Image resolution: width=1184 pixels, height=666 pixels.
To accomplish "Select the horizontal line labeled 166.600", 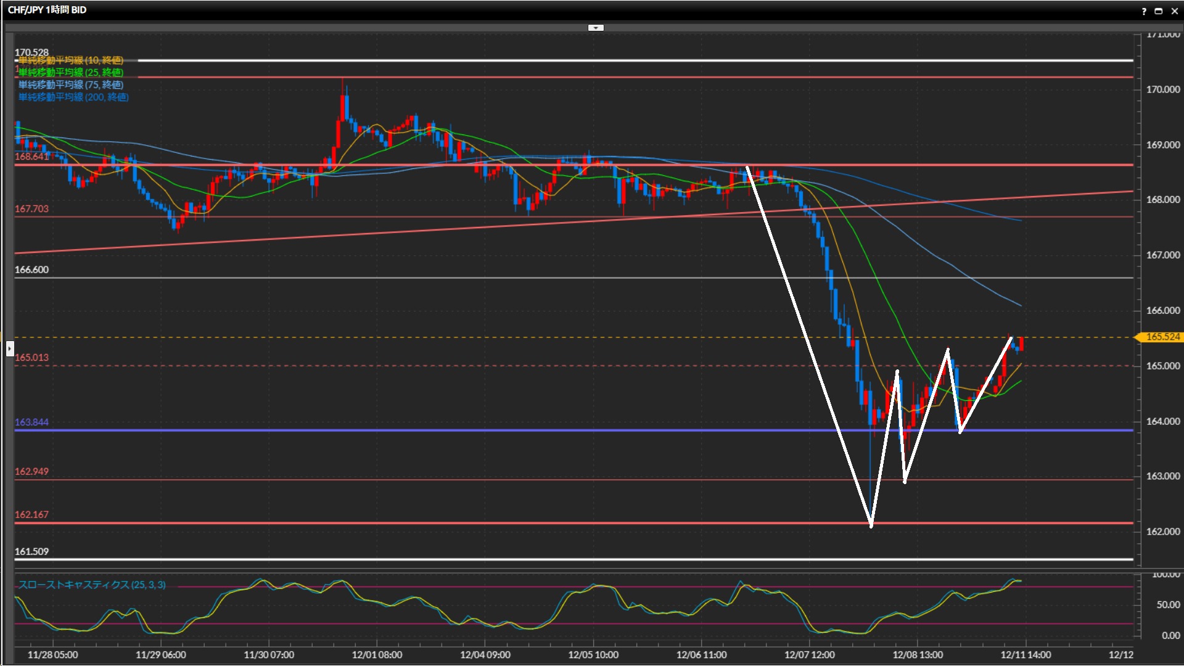I will coord(432,278).
